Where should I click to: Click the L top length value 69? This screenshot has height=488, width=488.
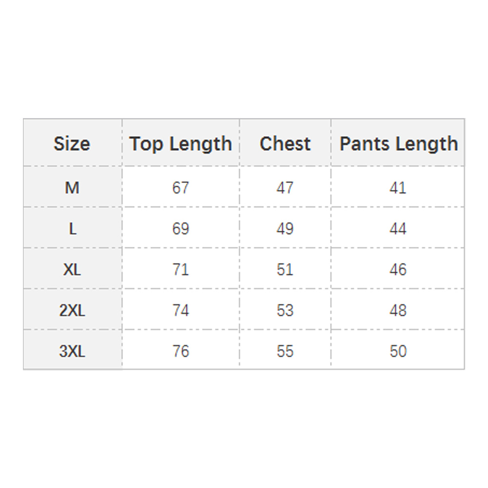(181, 228)
